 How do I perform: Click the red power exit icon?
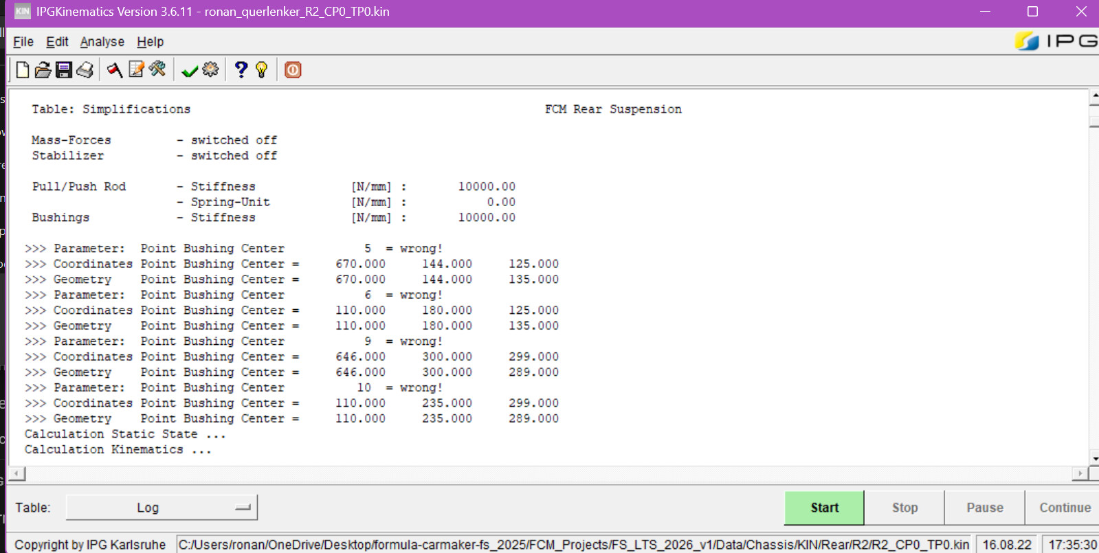coord(293,70)
